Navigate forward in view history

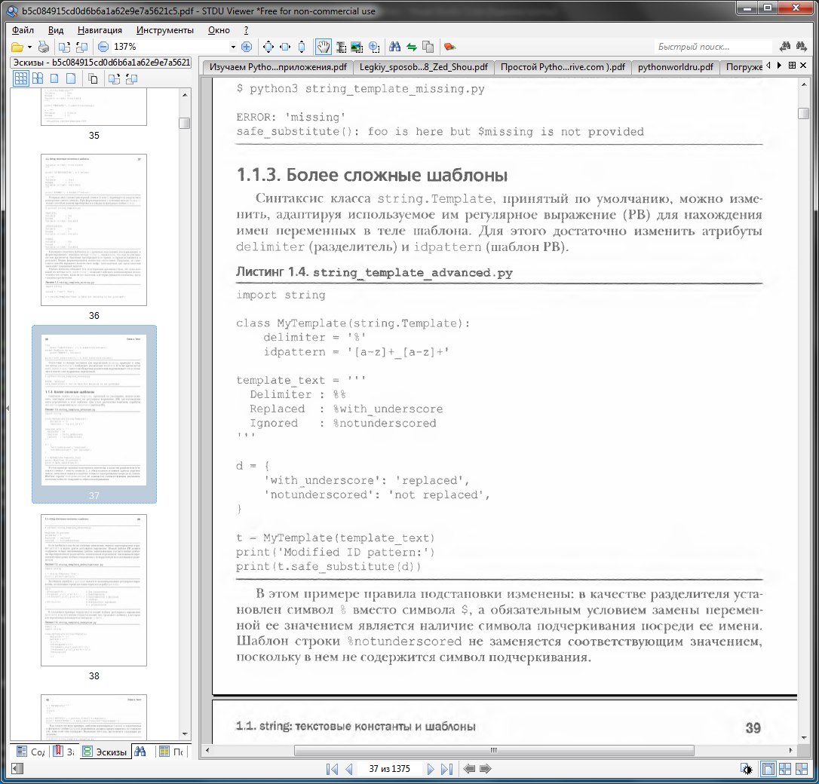(x=485, y=769)
